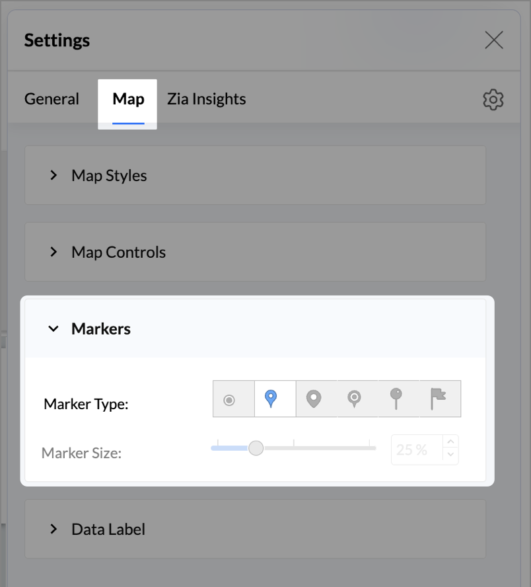This screenshot has height=587, width=531.
Task: Click the Markers section heading text
Action: pyautogui.click(x=101, y=329)
